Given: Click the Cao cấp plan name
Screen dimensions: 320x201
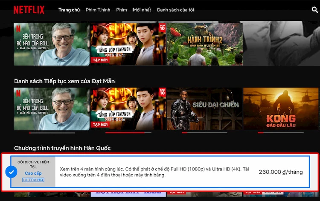Looking at the screenshot, I should 33,173.
